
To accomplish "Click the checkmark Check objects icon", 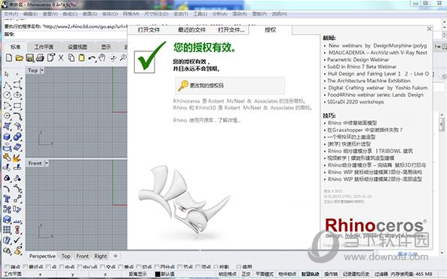I will click(x=17, y=241).
